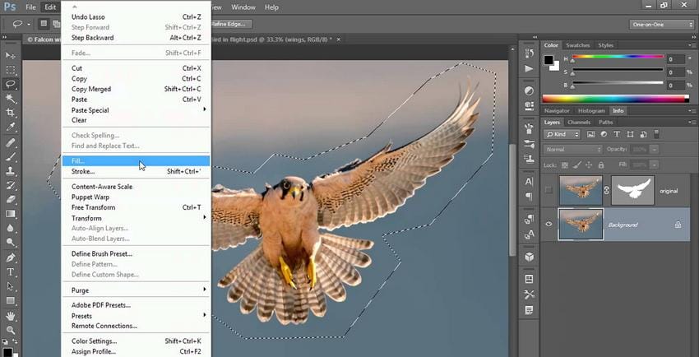Viewport: 699px width, 357px height.
Task: Activate the Hand tool
Action: [11, 316]
